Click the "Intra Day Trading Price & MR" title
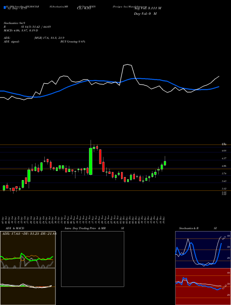Screen dimensions: 231x305 pyautogui.click(x=85, y=228)
